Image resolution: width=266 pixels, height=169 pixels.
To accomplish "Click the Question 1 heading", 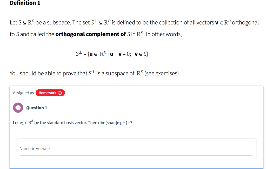I will click(36, 108).
